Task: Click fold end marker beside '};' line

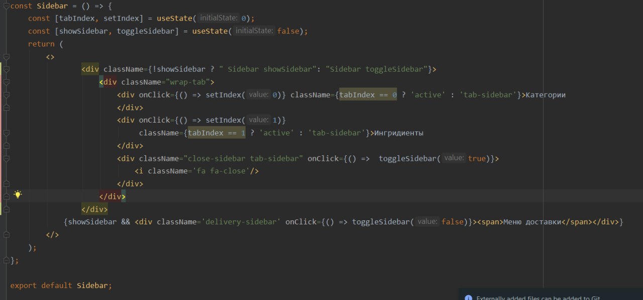Action: click(6, 260)
